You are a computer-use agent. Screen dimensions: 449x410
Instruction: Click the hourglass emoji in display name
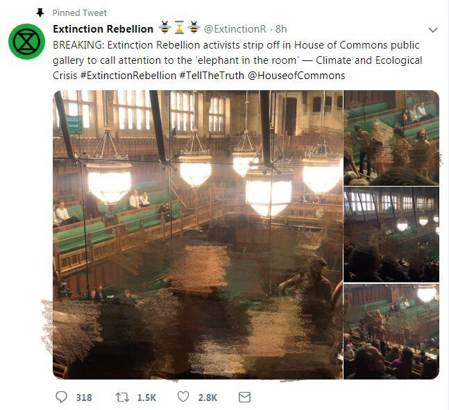coord(180,28)
